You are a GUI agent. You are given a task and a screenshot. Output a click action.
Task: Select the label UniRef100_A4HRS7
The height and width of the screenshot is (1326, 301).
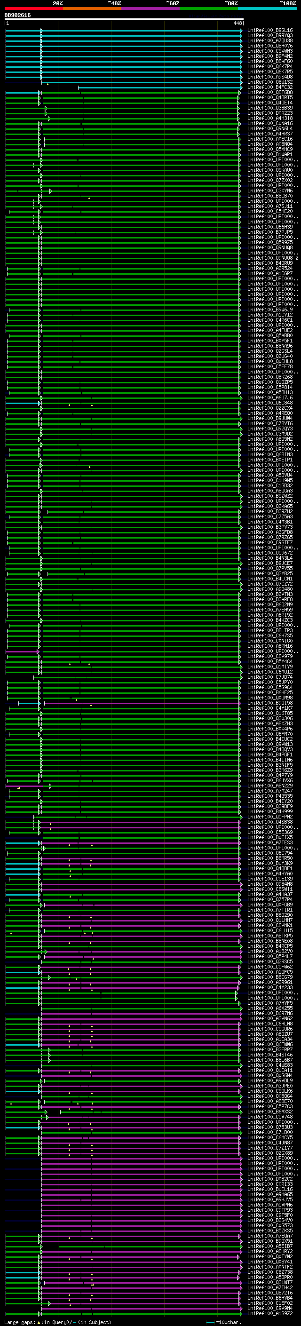[270, 134]
